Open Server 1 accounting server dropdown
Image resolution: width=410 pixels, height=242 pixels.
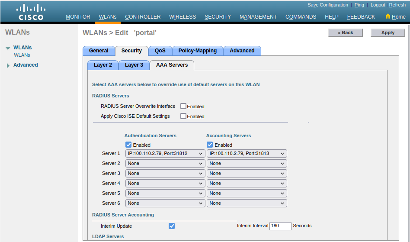247,153
